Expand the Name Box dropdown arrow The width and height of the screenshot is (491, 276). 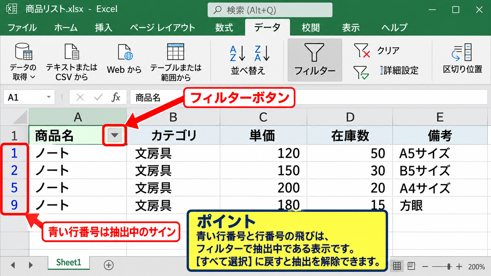click(49, 97)
